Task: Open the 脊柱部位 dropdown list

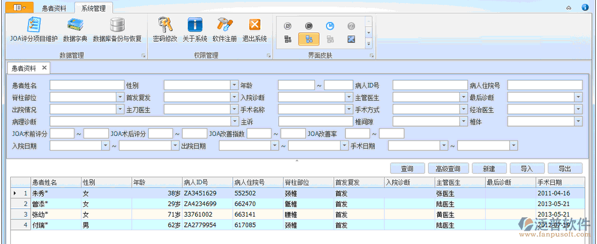Action: click(x=120, y=97)
